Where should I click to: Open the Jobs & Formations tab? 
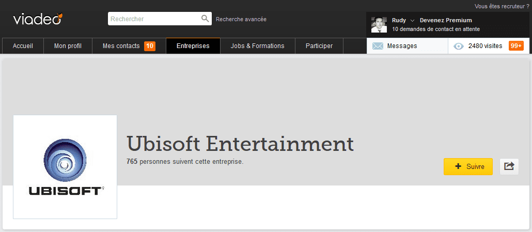pos(258,46)
